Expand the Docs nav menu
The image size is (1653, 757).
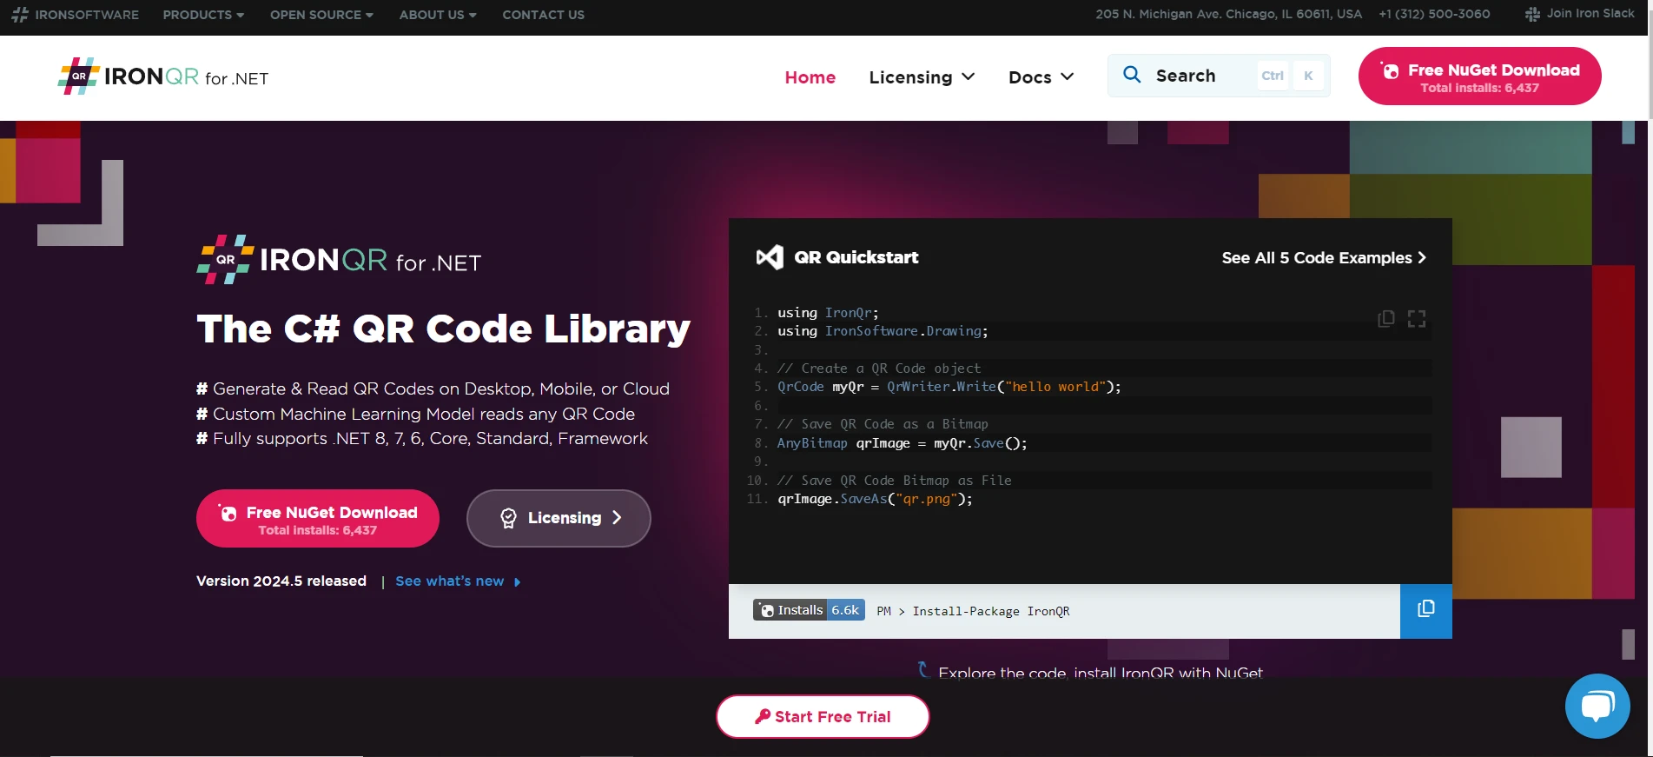(1041, 77)
